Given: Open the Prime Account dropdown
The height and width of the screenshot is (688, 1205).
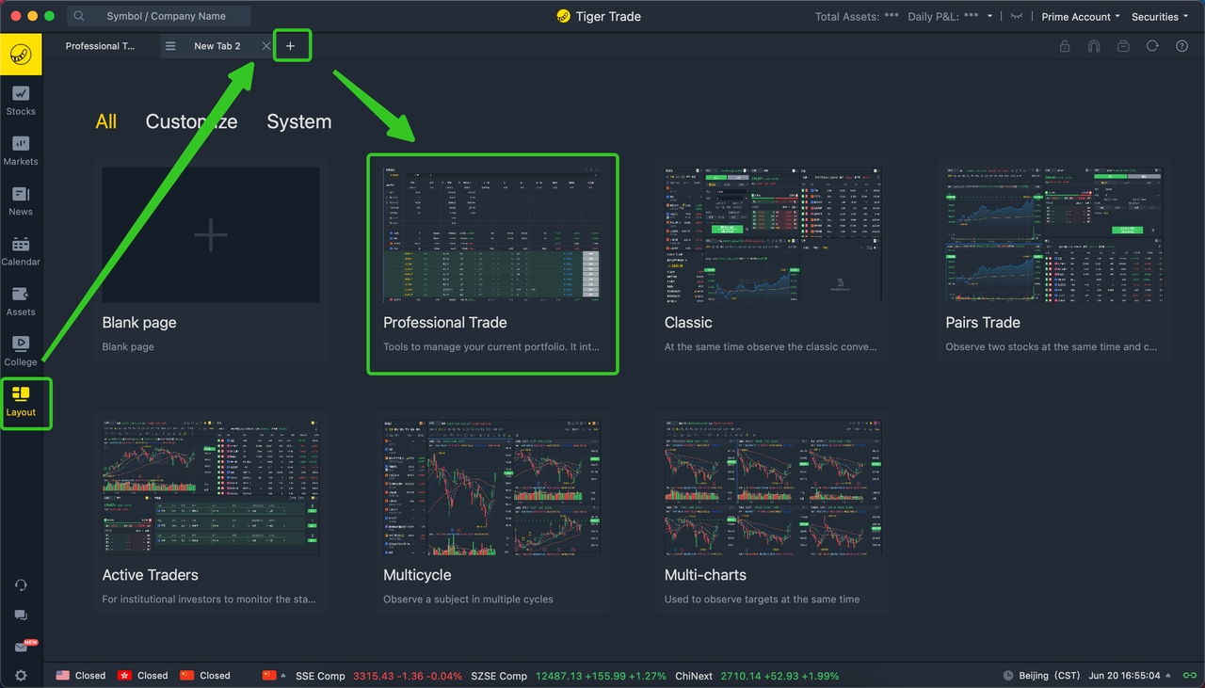Looking at the screenshot, I should tap(1081, 17).
